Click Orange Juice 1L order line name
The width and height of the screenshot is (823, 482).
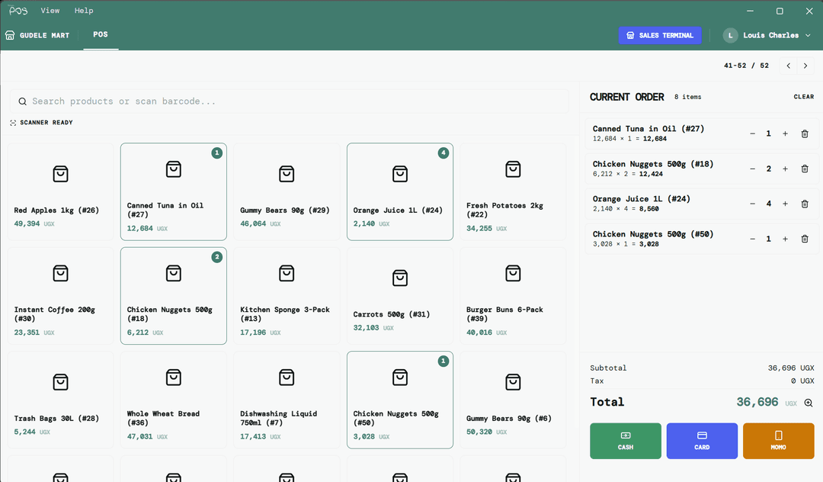coord(642,199)
